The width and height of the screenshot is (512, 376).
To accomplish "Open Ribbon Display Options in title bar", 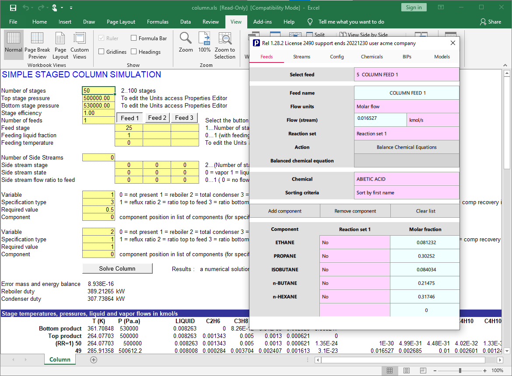I will (441, 7).
